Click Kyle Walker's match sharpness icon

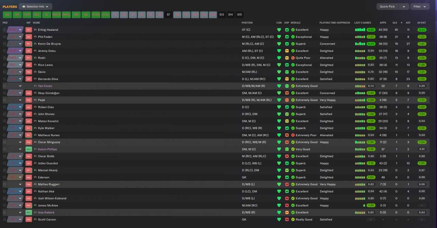pyautogui.click(x=287, y=128)
